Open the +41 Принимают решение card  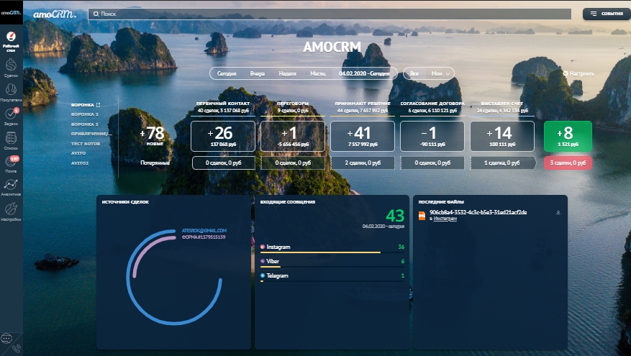[362, 137]
